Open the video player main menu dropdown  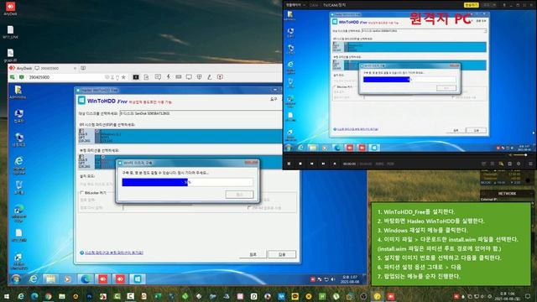coord(295,5)
